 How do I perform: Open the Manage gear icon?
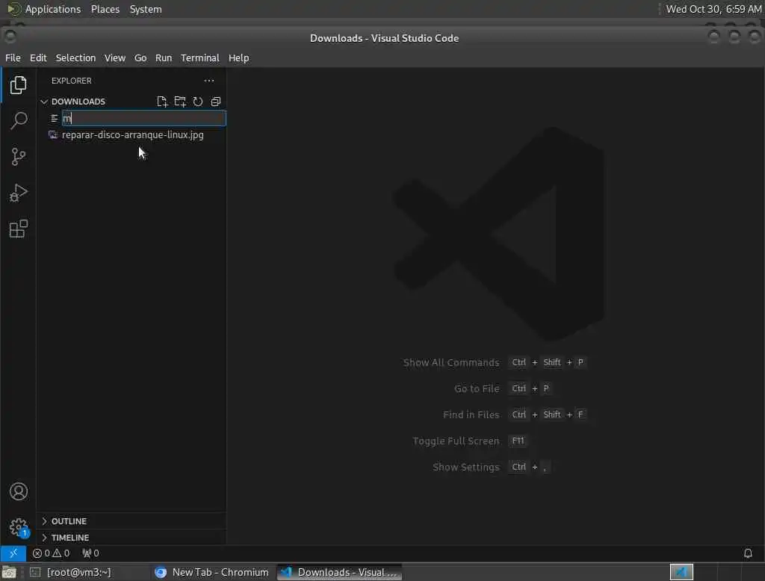[x=19, y=526]
